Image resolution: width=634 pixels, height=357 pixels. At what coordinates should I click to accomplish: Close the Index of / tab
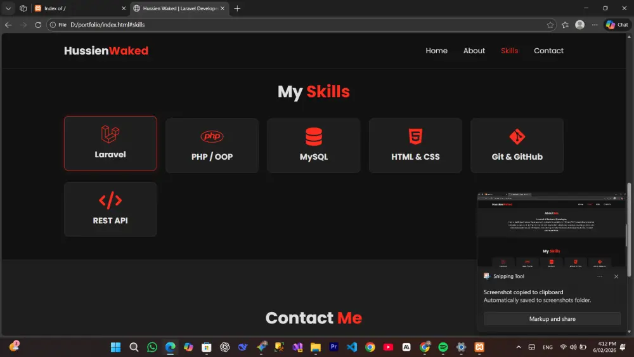tap(124, 8)
